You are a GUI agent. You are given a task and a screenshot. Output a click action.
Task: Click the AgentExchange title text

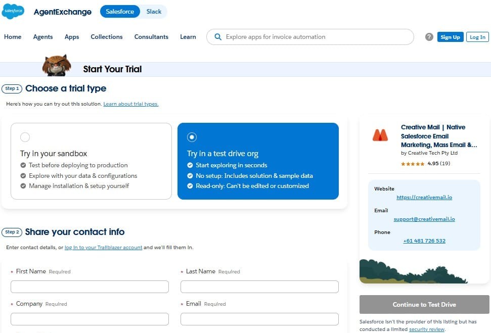63,12
